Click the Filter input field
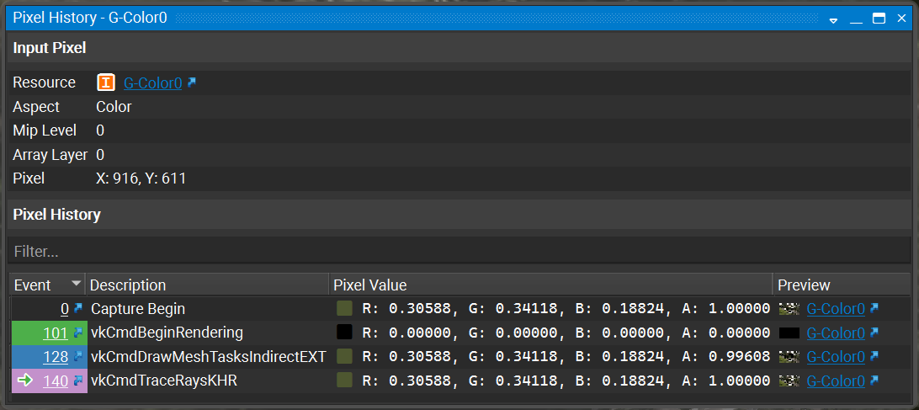 tap(459, 252)
